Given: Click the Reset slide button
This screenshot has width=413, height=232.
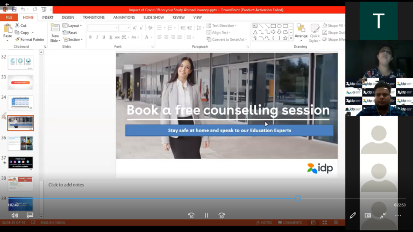Looking at the screenshot, I should tap(70, 32).
